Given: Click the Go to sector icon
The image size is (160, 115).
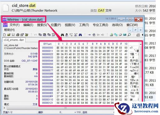Looking at the screenshot, I should coord(94,35).
